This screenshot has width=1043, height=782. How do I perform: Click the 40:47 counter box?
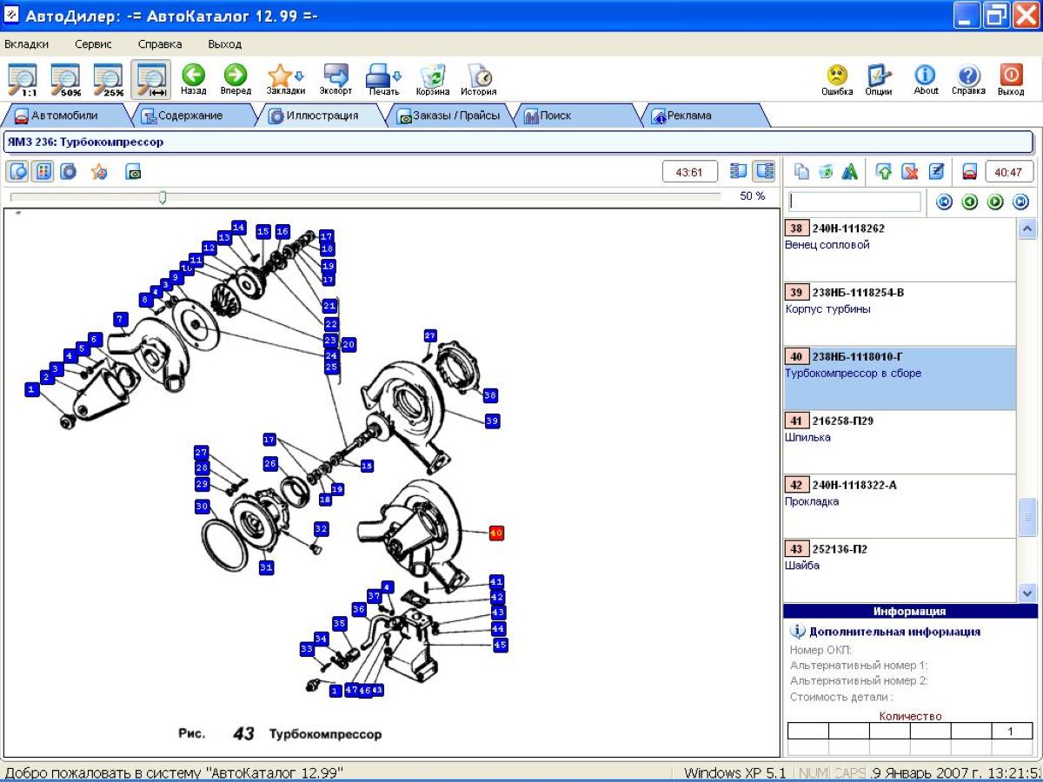click(x=1008, y=172)
